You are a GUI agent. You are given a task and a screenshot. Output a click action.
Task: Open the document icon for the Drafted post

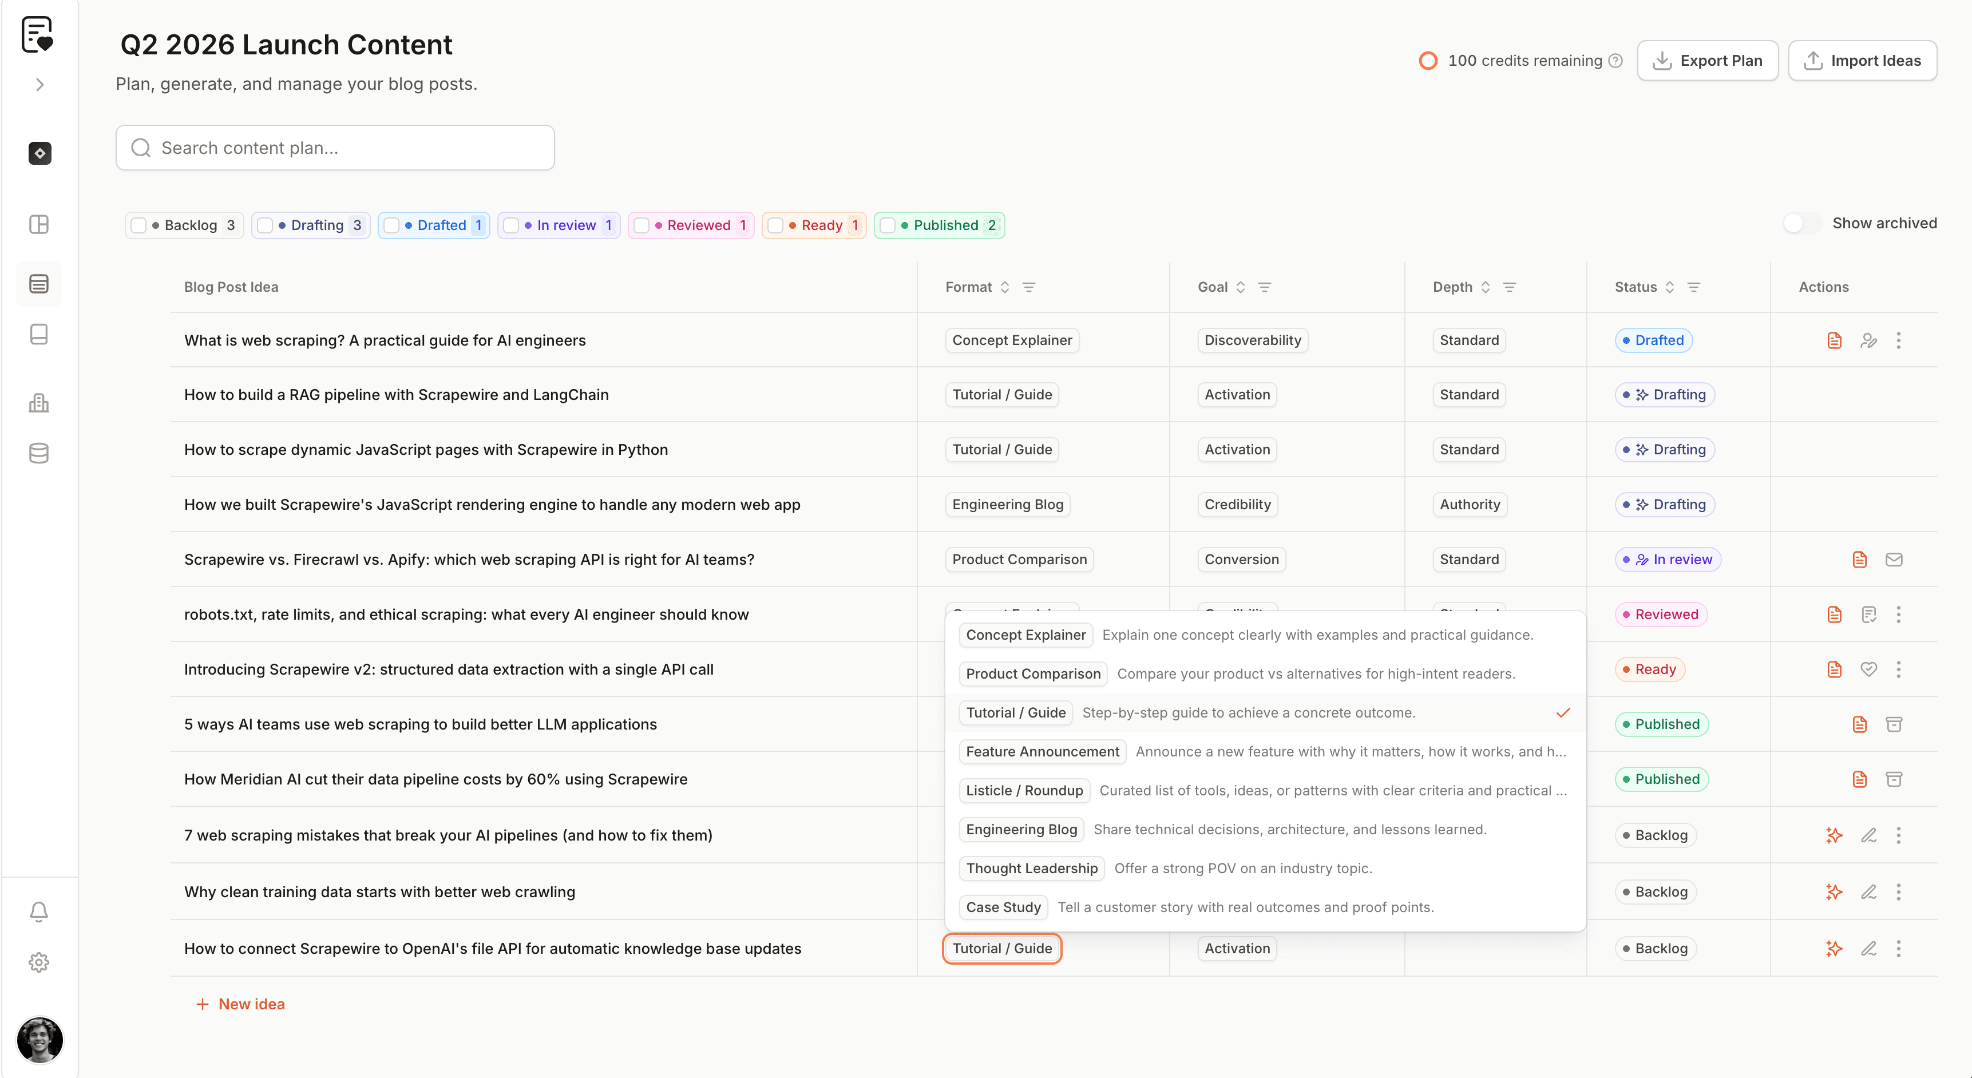coord(1834,340)
